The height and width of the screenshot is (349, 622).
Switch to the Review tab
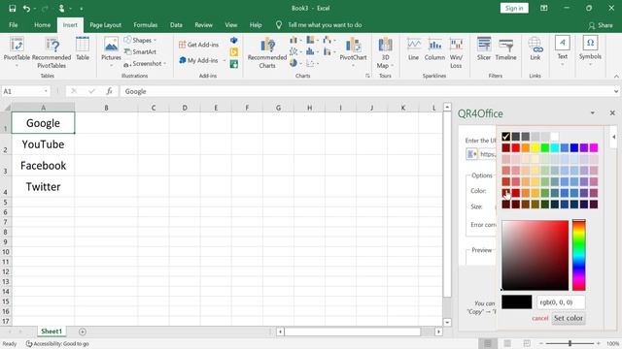tap(203, 25)
